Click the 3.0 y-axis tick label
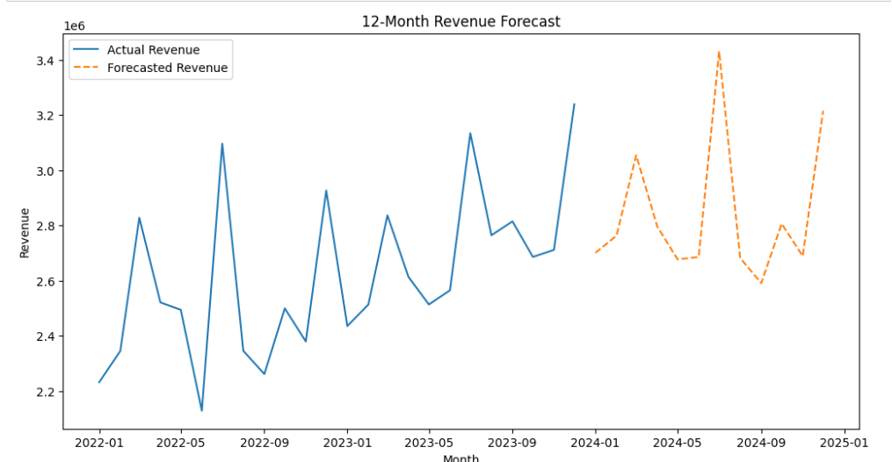This screenshot has height=462, width=892. click(46, 171)
